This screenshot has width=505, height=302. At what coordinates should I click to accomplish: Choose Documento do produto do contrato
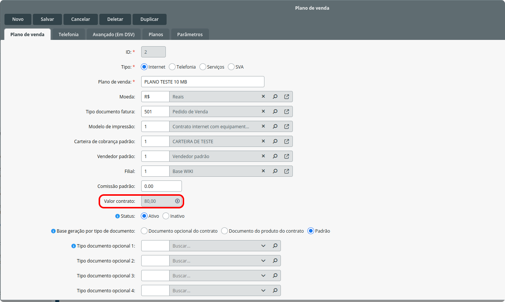pyautogui.click(x=224, y=231)
